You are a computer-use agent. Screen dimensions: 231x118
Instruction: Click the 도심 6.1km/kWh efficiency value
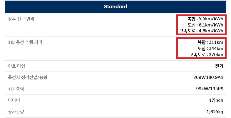click(x=205, y=25)
